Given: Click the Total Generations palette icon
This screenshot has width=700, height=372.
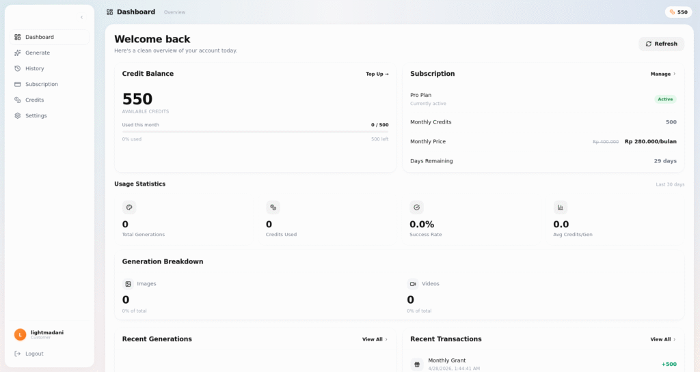Looking at the screenshot, I should (x=129, y=208).
